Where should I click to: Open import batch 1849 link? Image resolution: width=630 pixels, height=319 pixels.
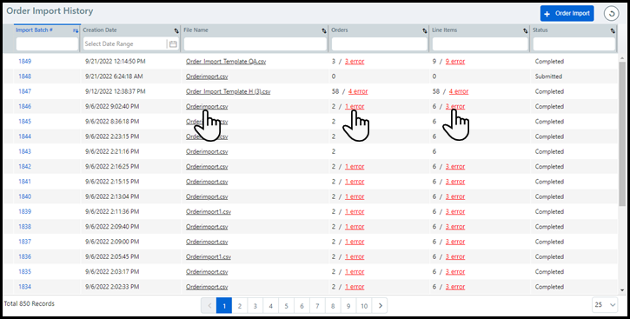tap(24, 62)
